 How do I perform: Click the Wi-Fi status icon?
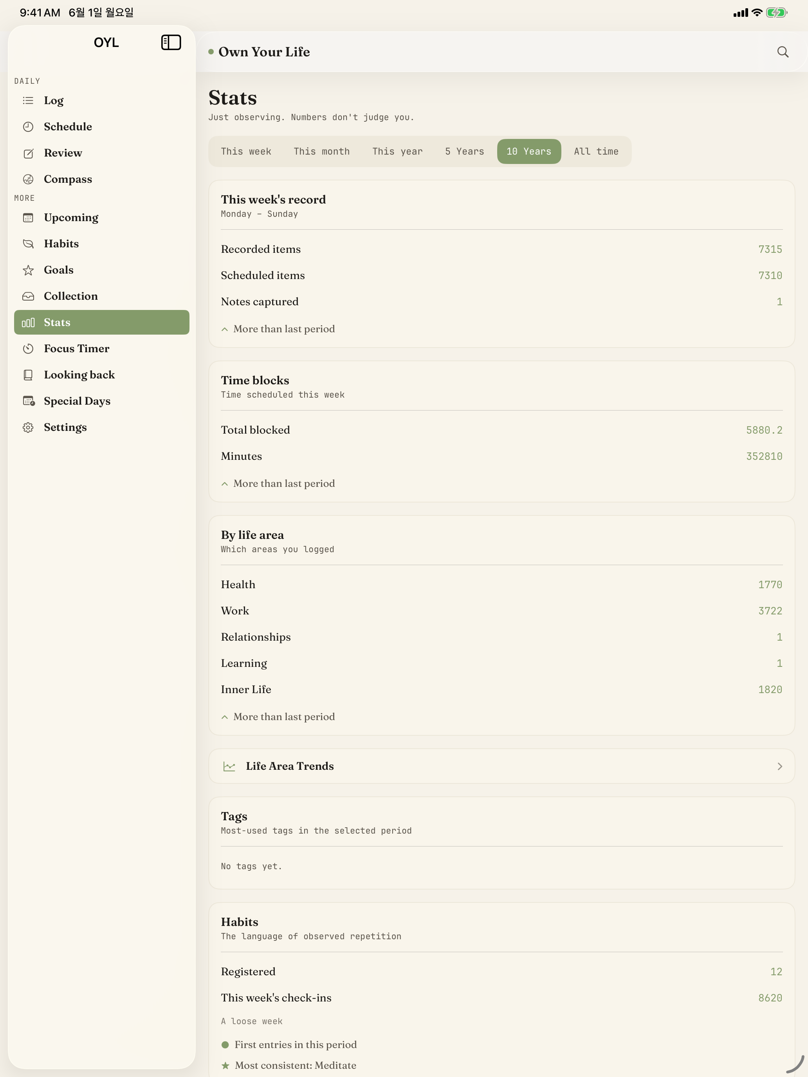(x=756, y=13)
